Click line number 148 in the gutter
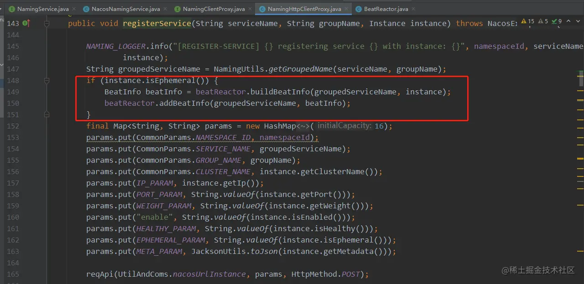 (13, 81)
